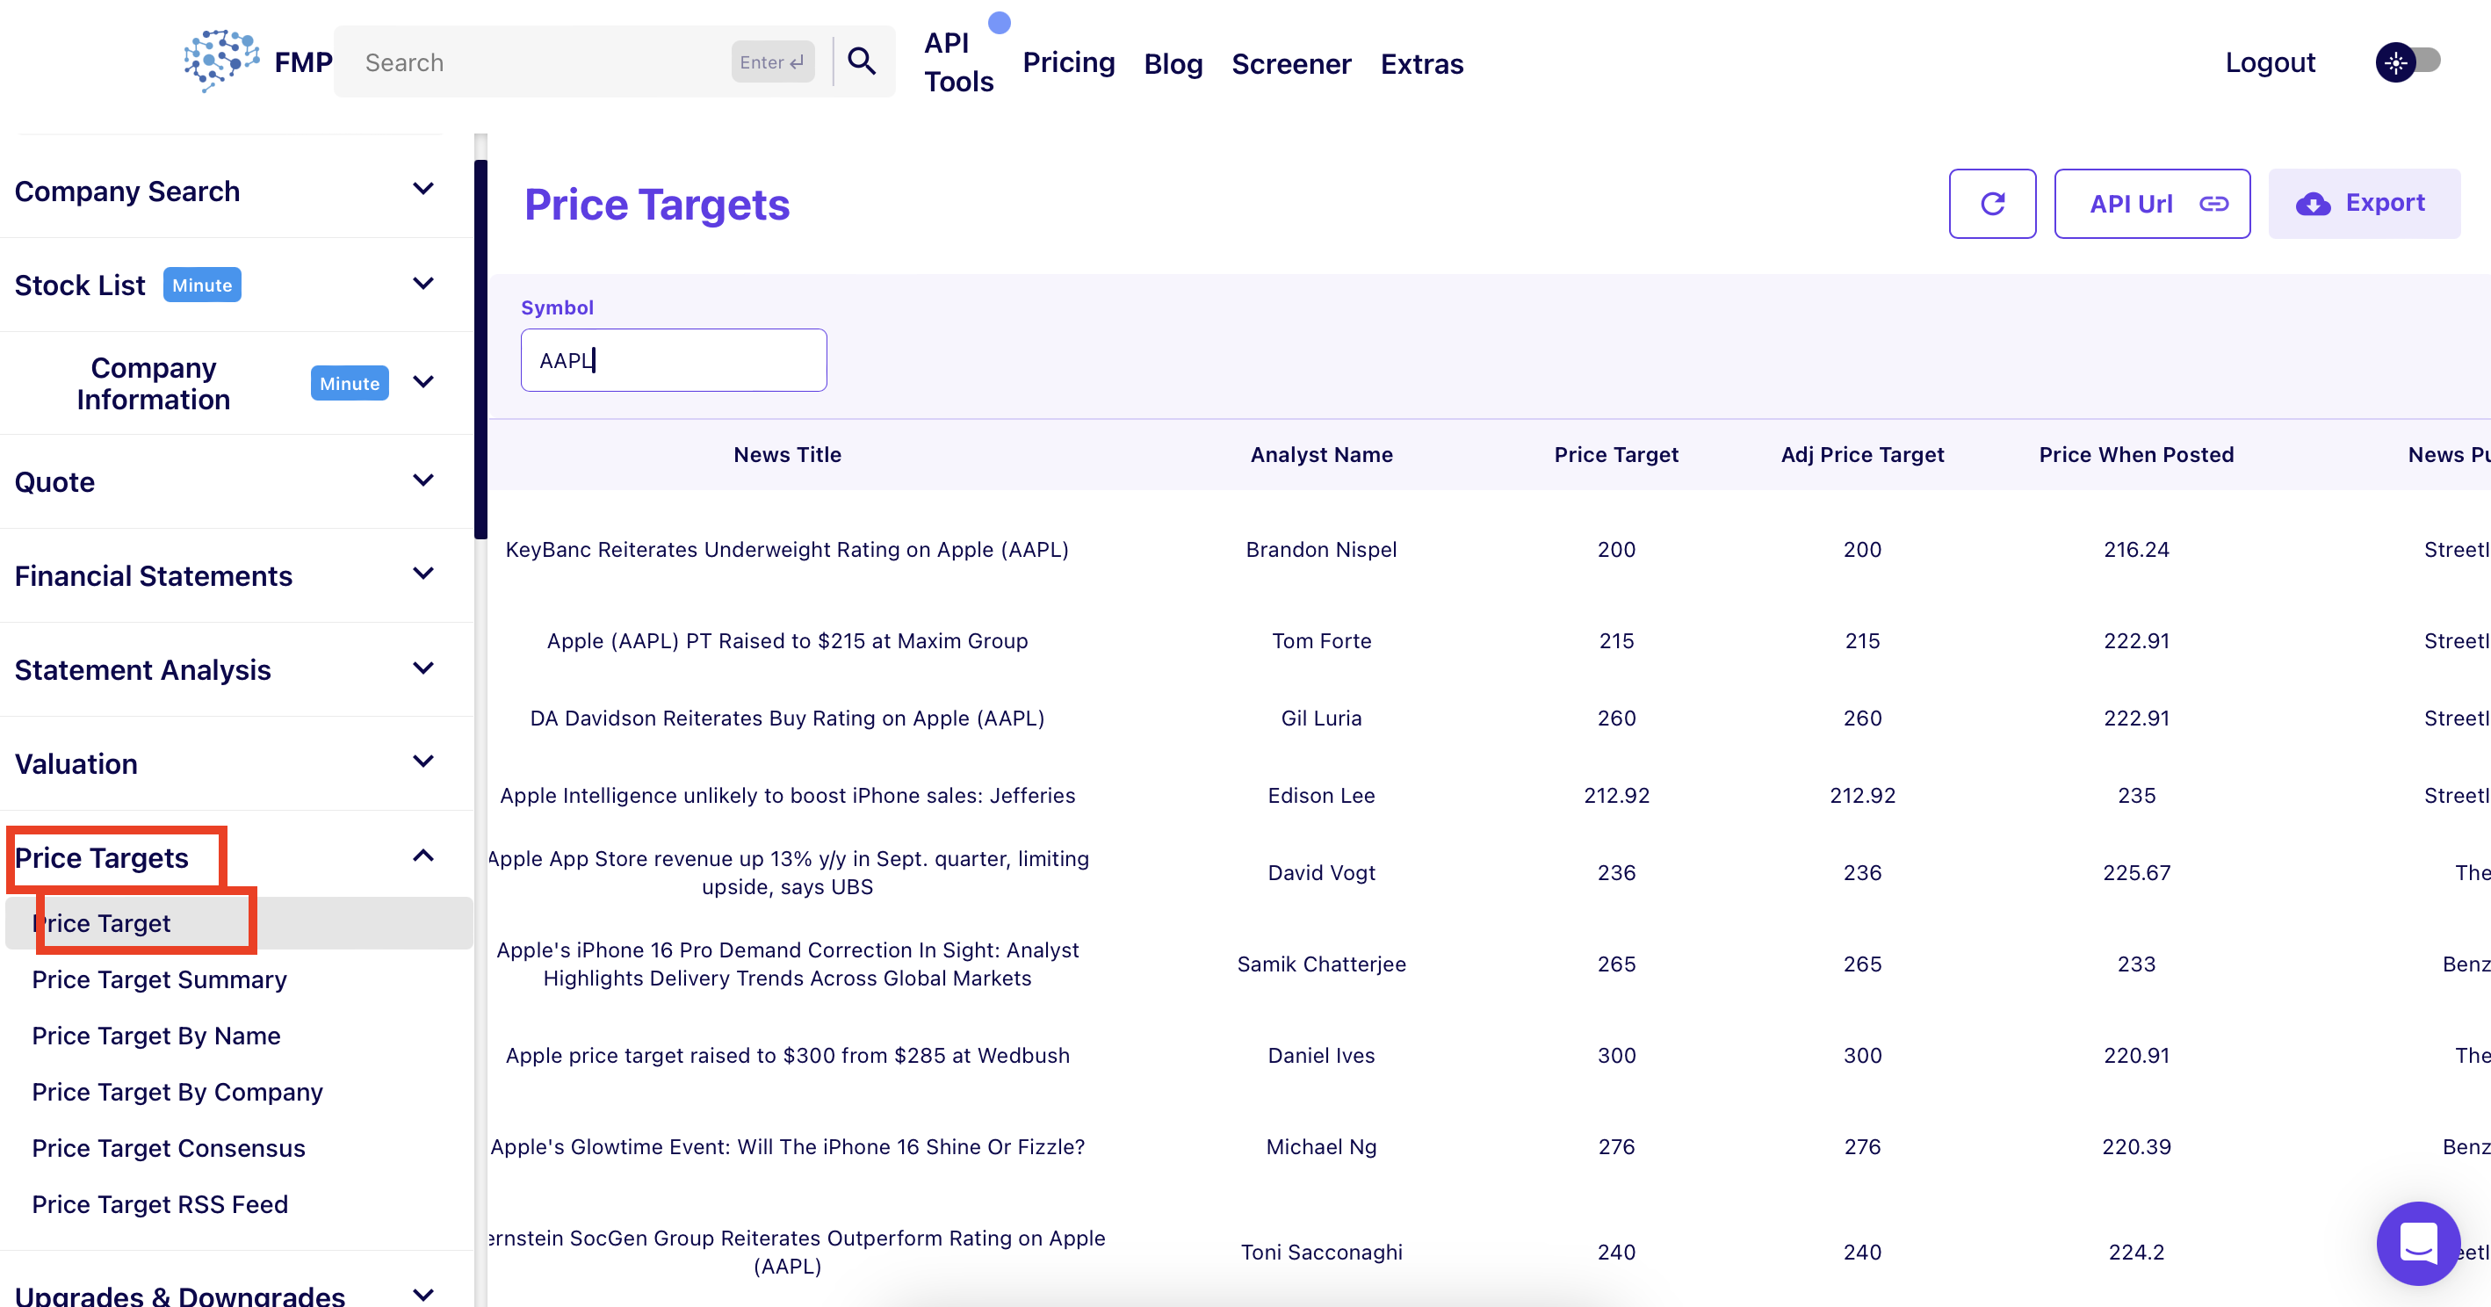Expand the Stock List section
The image size is (2491, 1307).
(x=422, y=285)
